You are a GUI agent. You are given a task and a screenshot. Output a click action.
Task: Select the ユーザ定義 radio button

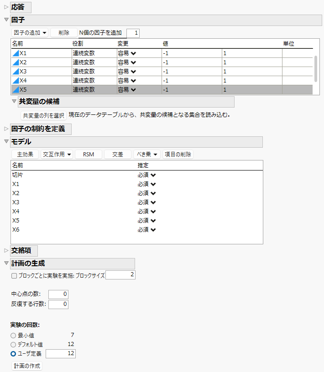click(13, 354)
